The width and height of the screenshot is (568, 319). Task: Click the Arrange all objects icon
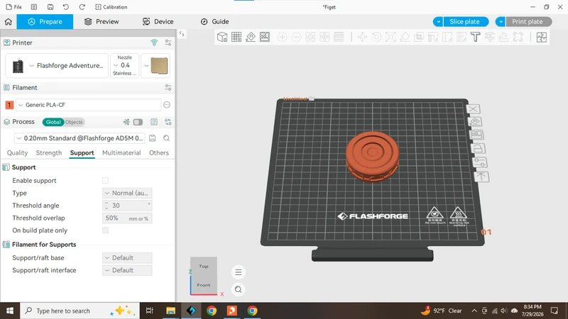[265, 37]
